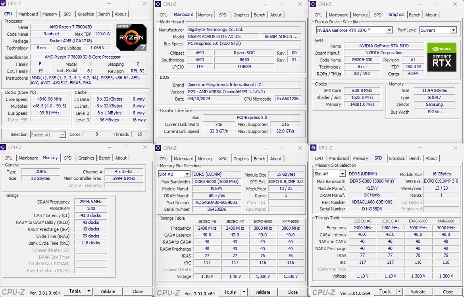The image size is (464, 297).
Task: Click the processor name field AMD Ryzen 7 7800X3D
Action: [x=71, y=27]
